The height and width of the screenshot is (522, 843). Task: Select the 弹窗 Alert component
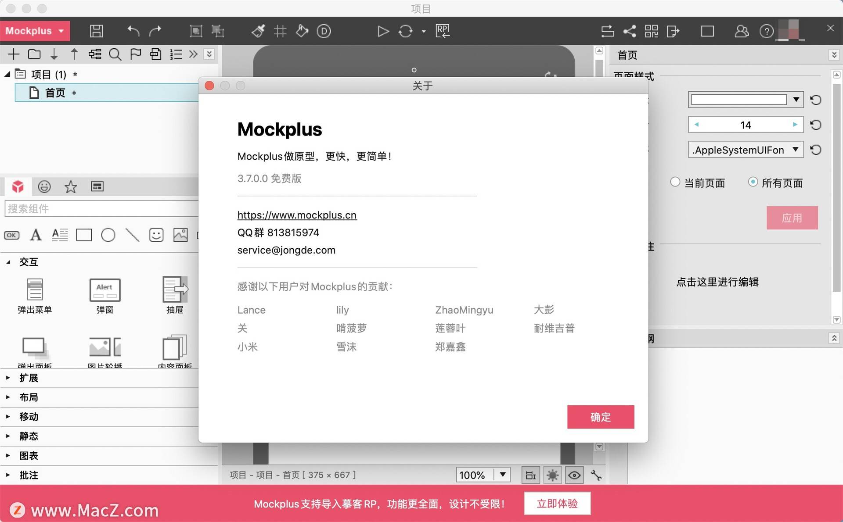pos(104,296)
